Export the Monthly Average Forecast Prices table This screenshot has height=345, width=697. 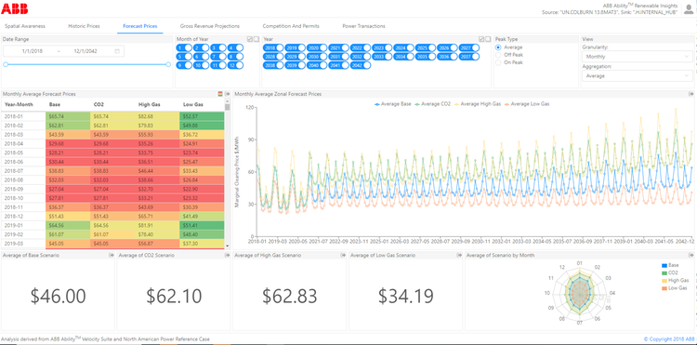pyautogui.click(x=227, y=94)
